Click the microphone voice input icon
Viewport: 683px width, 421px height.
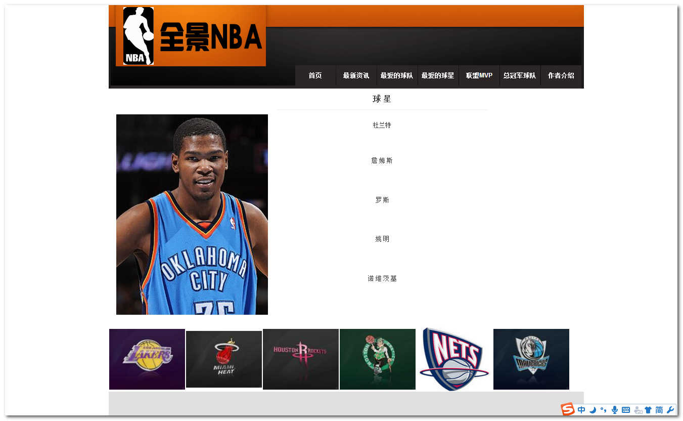click(615, 410)
